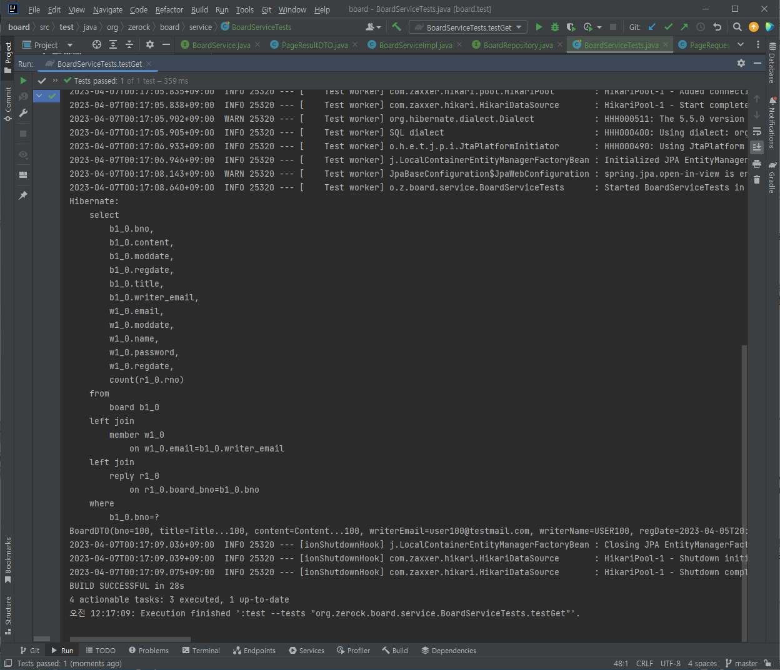Toggle the Notifications tool window

pos(772,122)
